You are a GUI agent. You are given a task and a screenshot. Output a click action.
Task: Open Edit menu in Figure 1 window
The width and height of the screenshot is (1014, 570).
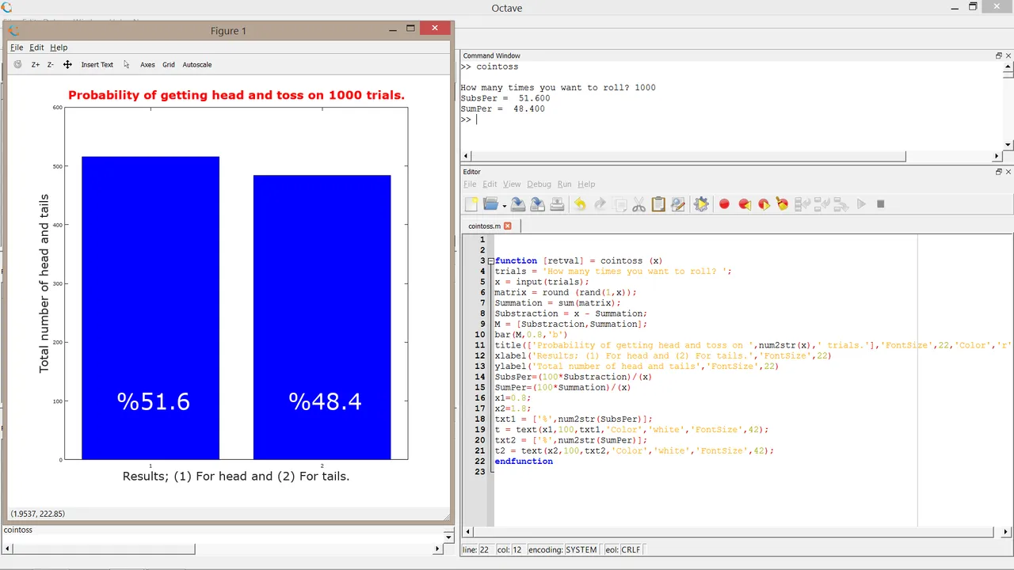[x=36, y=47]
